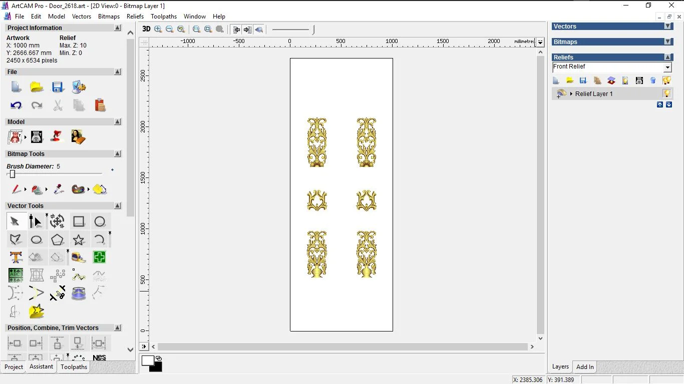Click the Undo arrow in File section
The width and height of the screenshot is (684, 384).
pyautogui.click(x=16, y=105)
